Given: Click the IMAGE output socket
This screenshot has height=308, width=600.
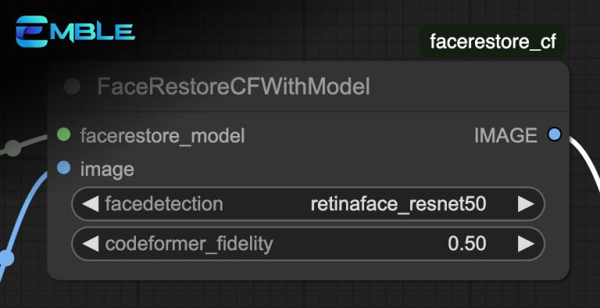Looking at the screenshot, I should 554,134.
